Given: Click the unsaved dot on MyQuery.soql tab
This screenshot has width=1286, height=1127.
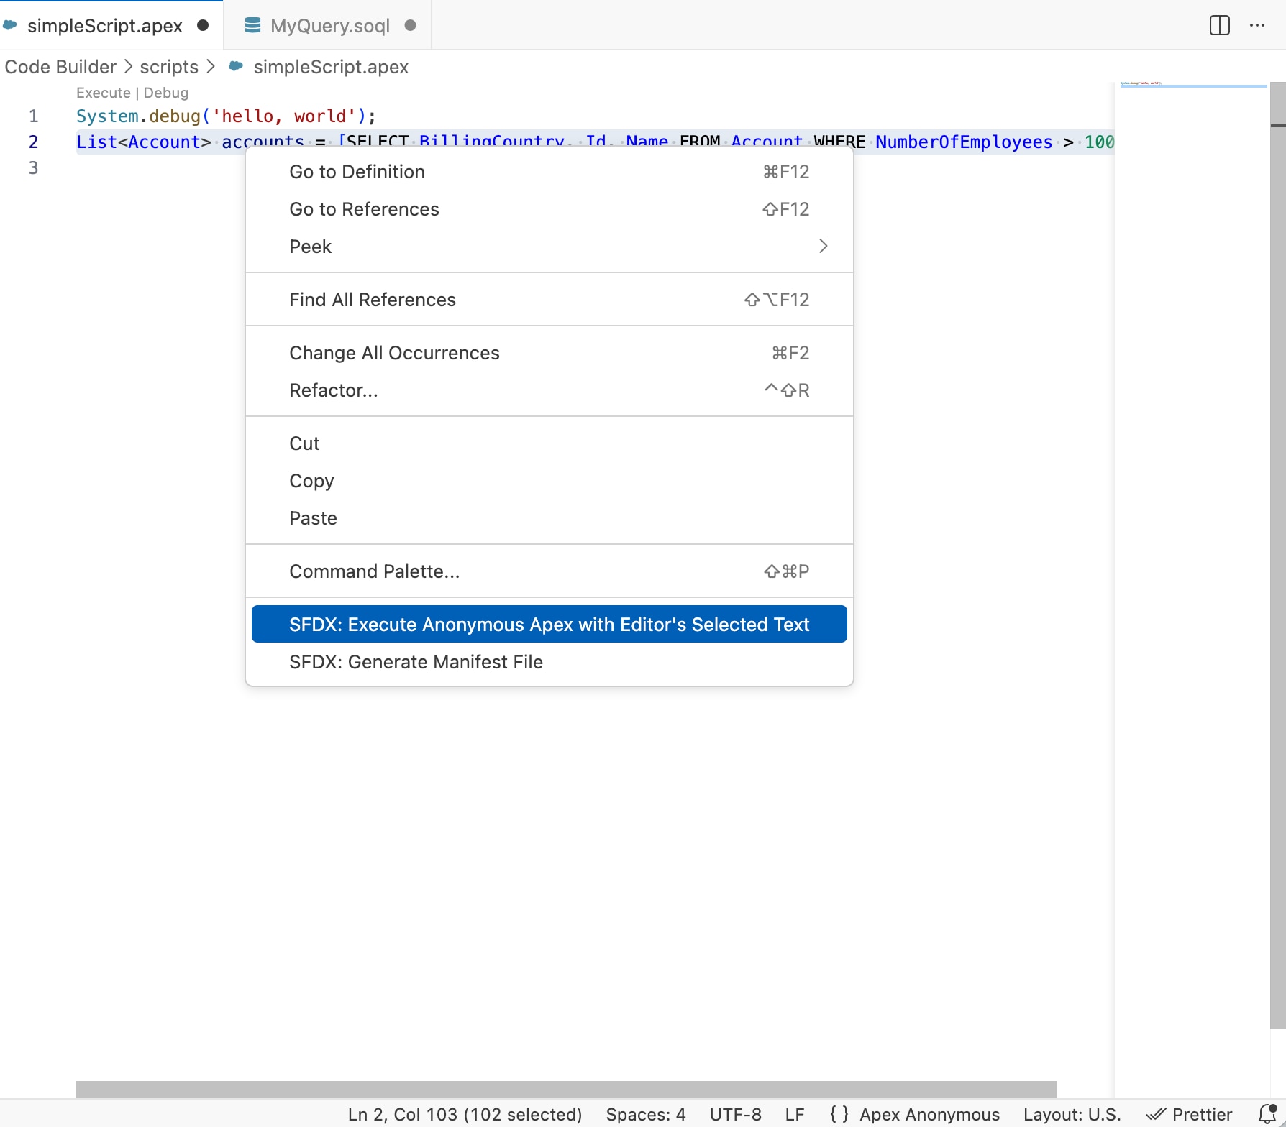Looking at the screenshot, I should coord(411,25).
